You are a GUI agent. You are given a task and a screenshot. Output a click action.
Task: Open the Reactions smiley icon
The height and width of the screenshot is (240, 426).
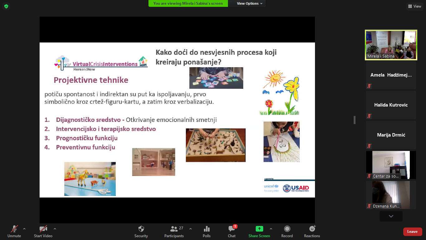[312, 229]
